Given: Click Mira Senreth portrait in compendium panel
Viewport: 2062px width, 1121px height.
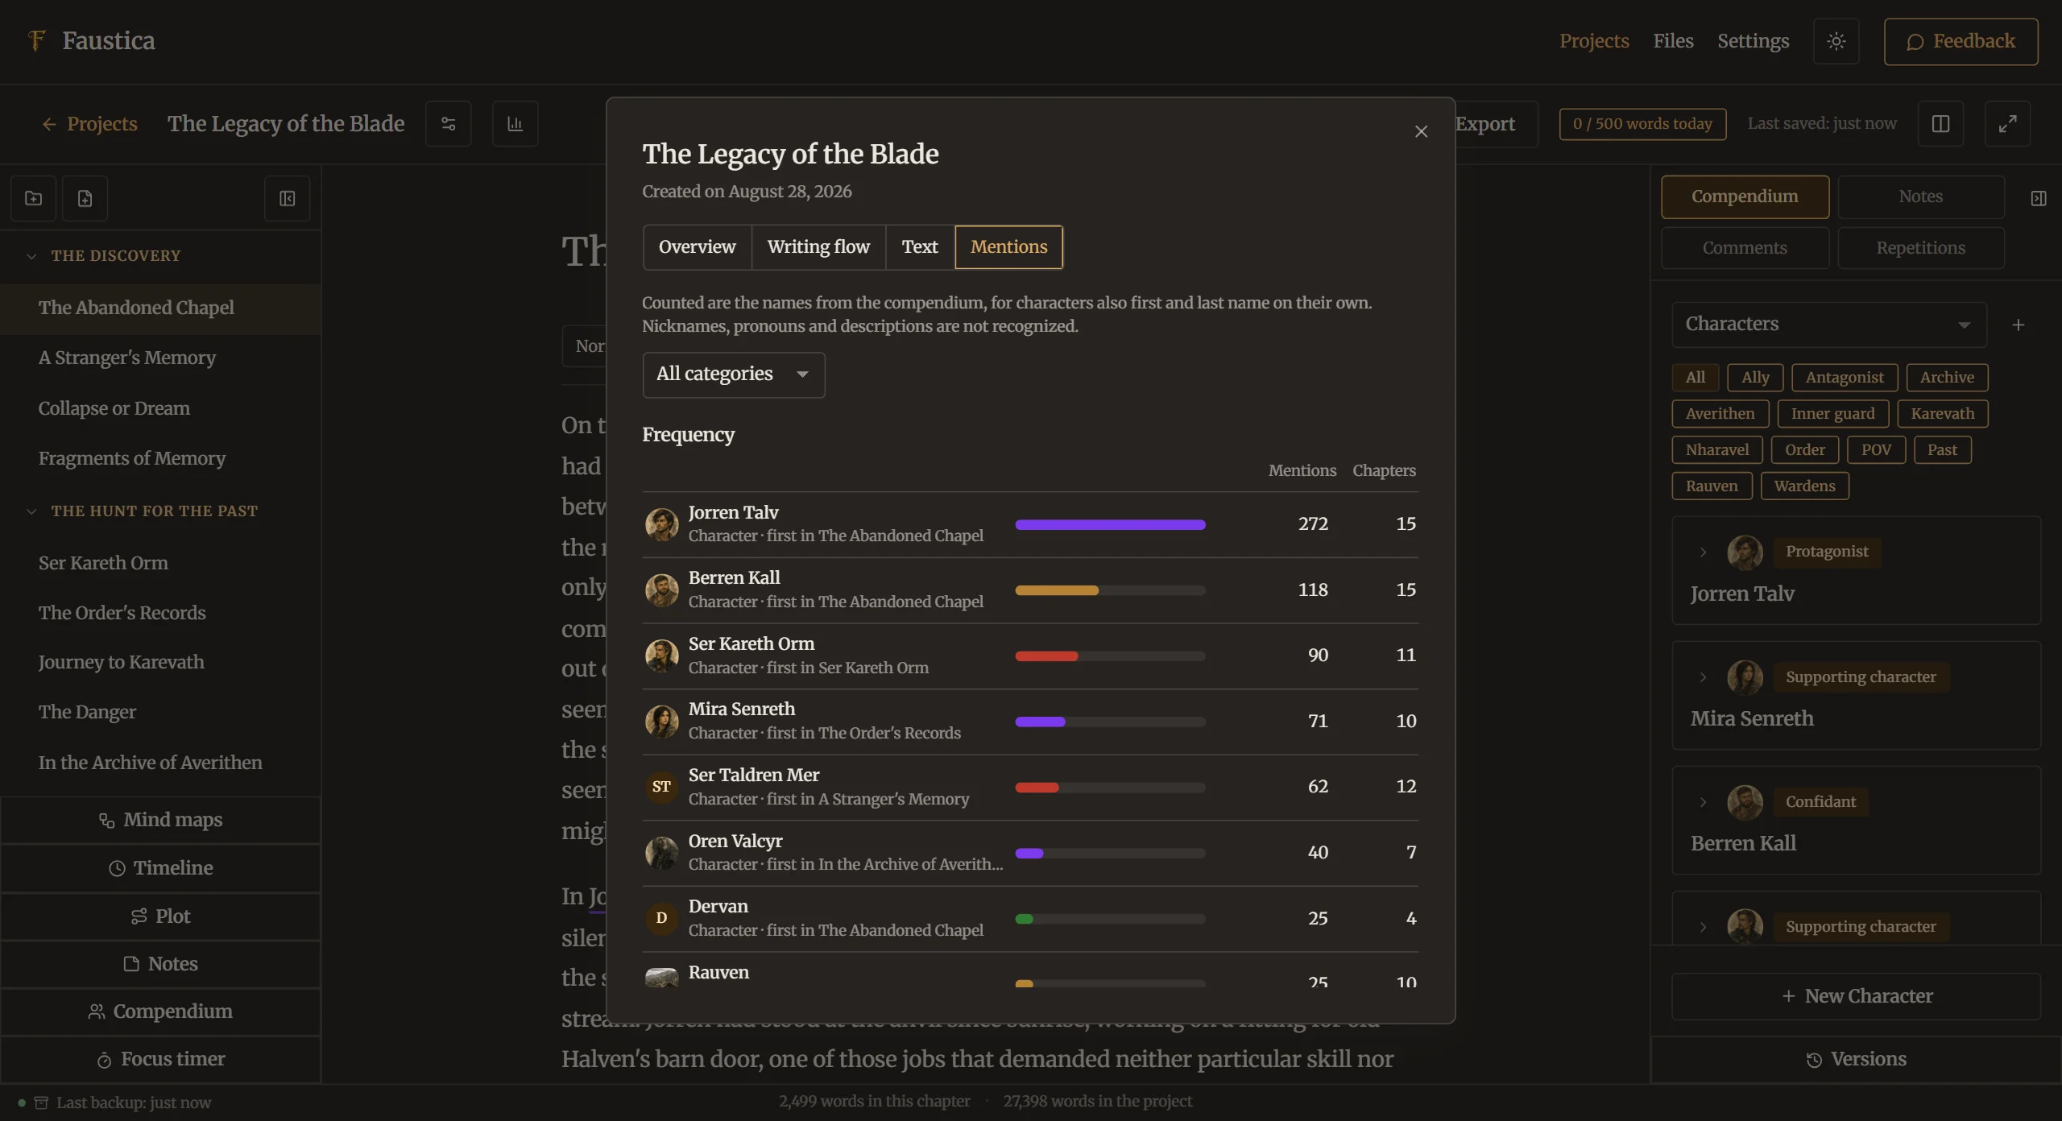Looking at the screenshot, I should click(x=1745, y=677).
